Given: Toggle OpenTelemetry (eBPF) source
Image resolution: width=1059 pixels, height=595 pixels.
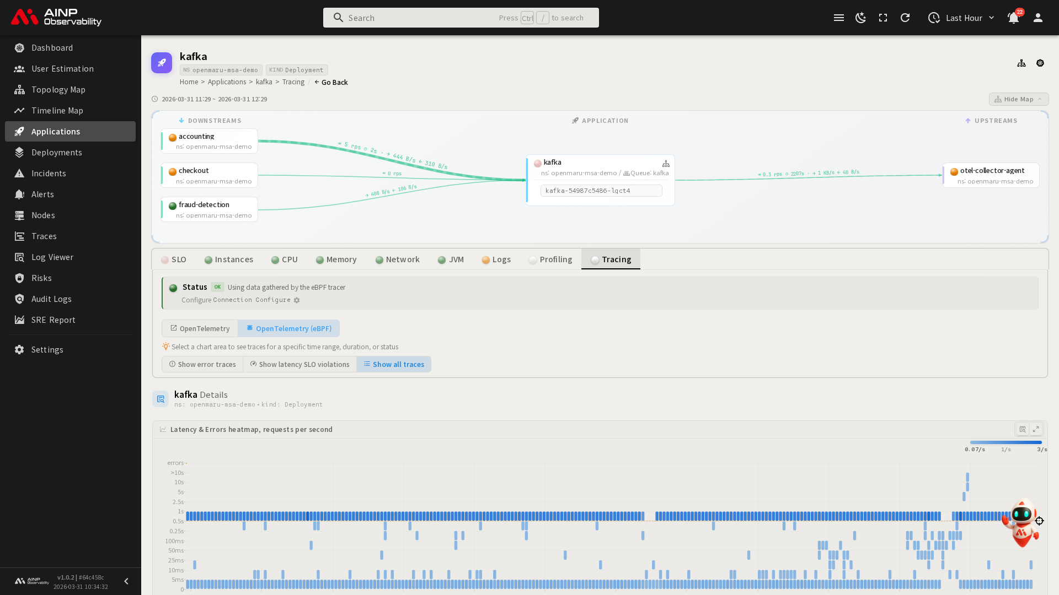Looking at the screenshot, I should tap(288, 328).
